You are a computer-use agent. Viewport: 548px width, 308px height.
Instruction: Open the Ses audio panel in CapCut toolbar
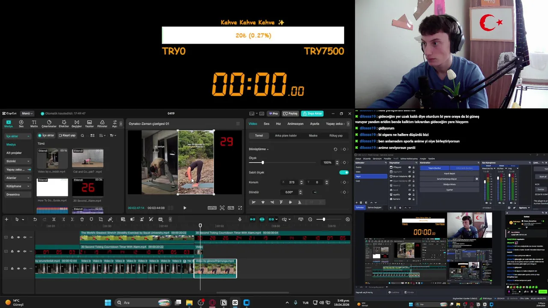(21, 124)
